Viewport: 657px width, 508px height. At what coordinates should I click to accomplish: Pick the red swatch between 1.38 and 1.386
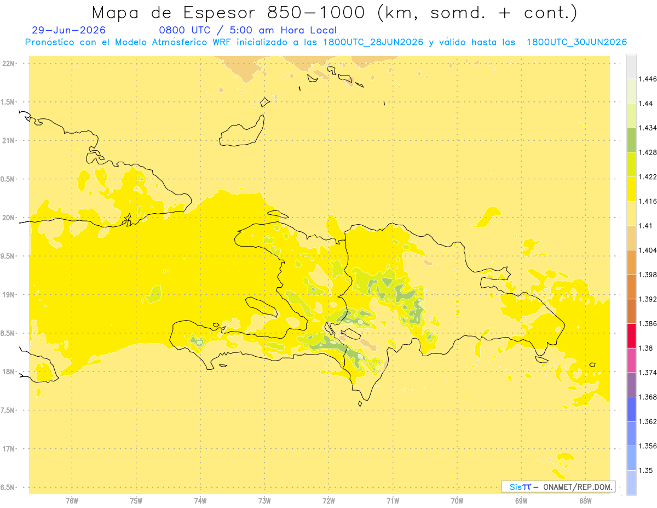tap(631, 336)
